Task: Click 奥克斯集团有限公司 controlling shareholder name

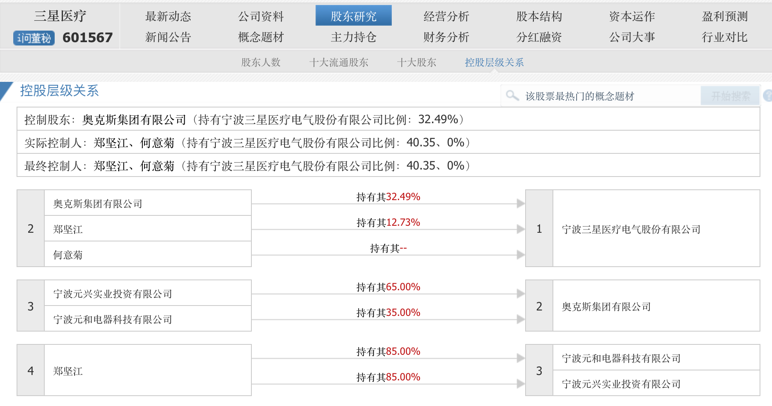Action: (134, 120)
